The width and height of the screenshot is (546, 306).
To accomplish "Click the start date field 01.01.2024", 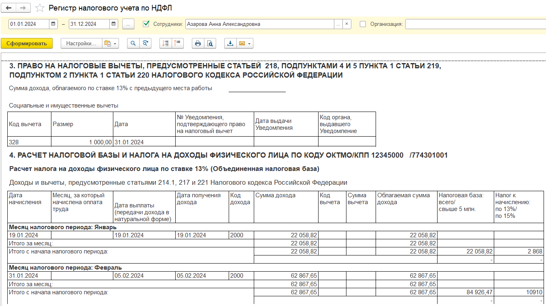I will [29, 24].
